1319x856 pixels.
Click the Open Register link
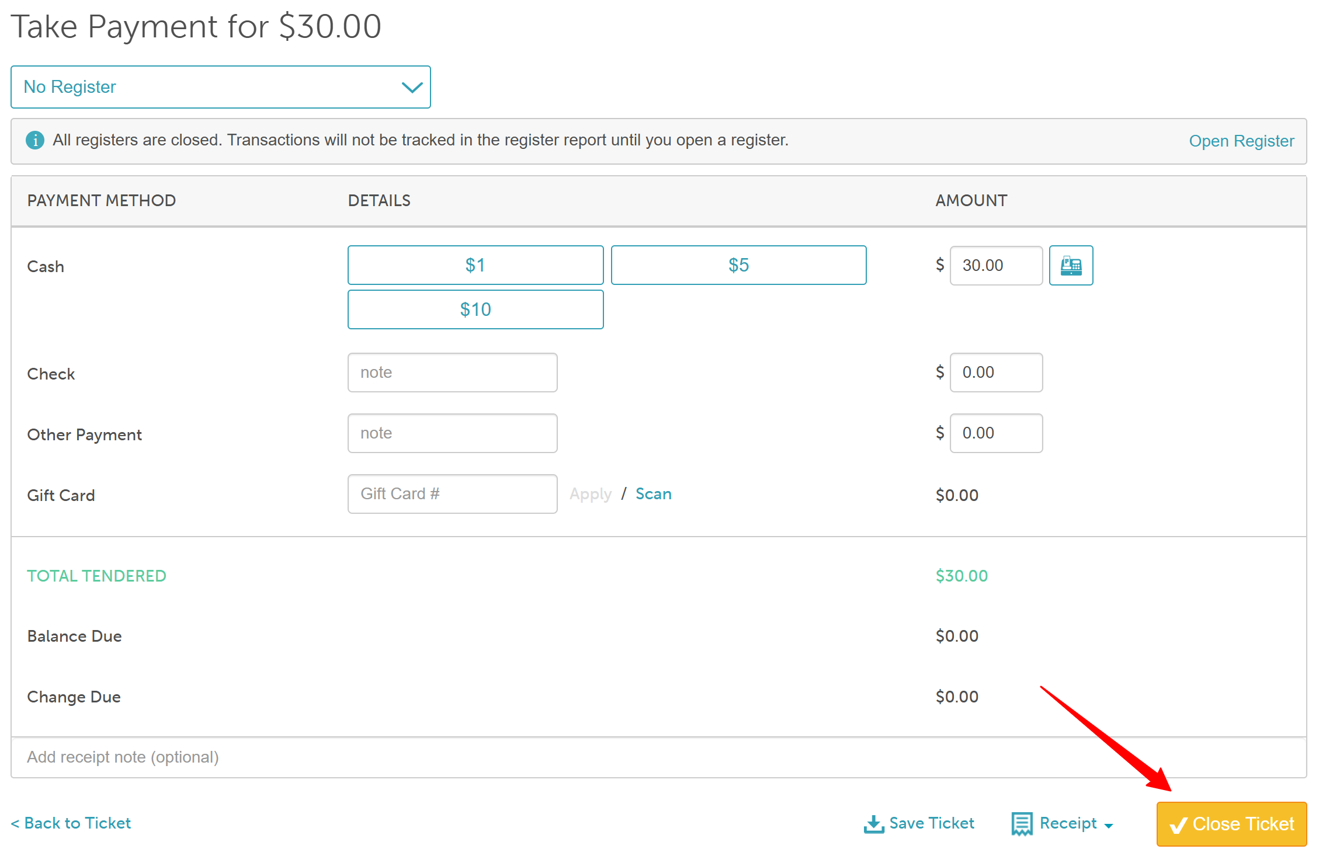1241,141
